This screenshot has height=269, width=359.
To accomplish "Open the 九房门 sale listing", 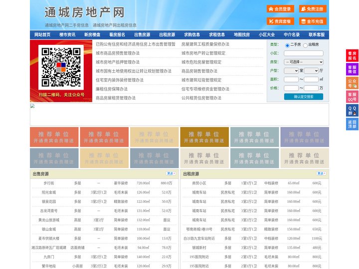I will (49, 257).
